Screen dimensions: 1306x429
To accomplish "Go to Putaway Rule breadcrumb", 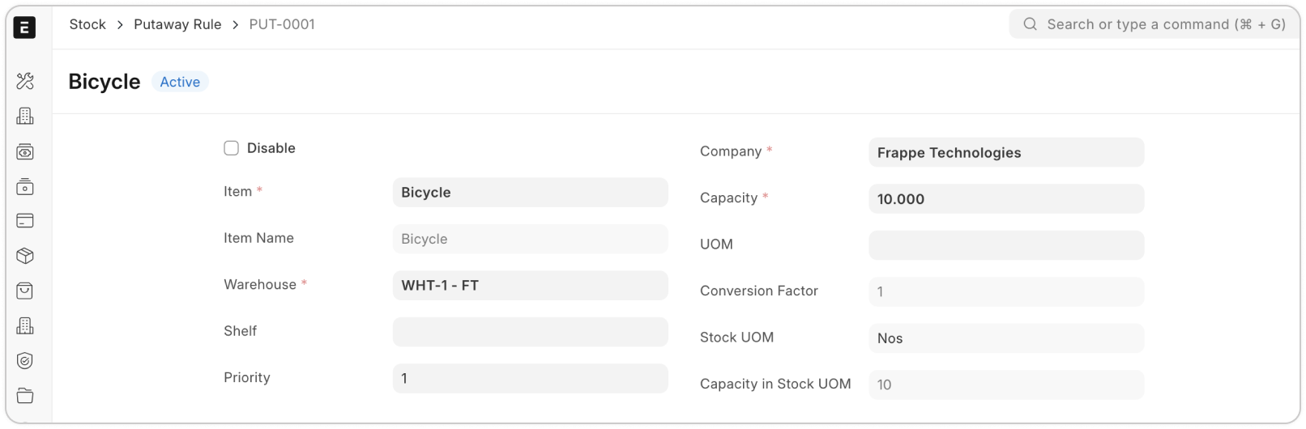I will coord(177,24).
